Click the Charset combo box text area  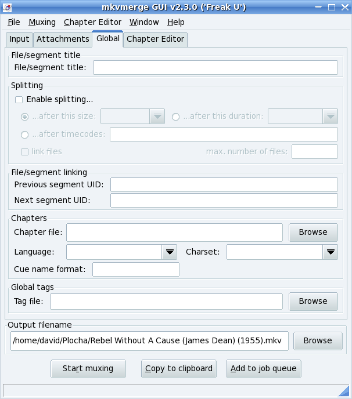pos(275,252)
